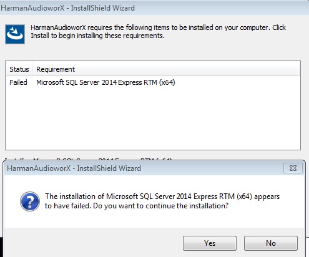Click the column header bar's blank right portion
309x257 pixels.
pyautogui.click(x=187, y=69)
